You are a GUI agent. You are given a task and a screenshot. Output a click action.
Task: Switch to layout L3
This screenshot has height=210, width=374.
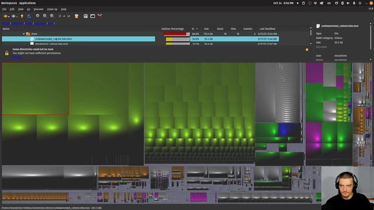pyautogui.click(x=68, y=16)
